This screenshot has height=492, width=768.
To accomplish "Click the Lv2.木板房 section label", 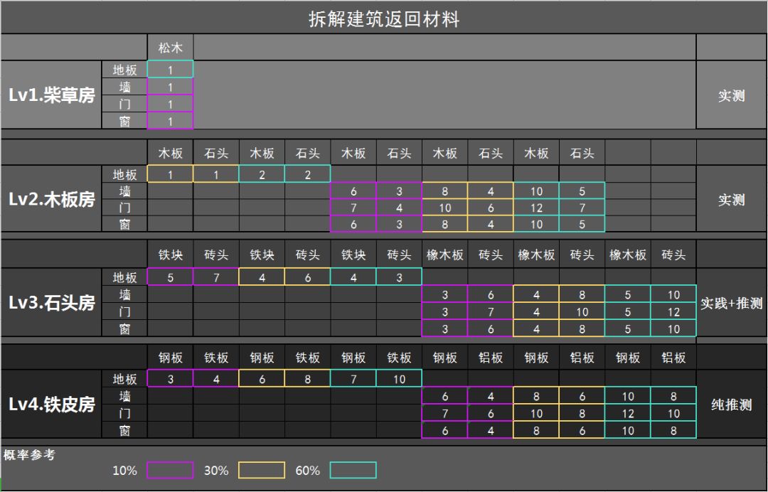I will tap(51, 200).
